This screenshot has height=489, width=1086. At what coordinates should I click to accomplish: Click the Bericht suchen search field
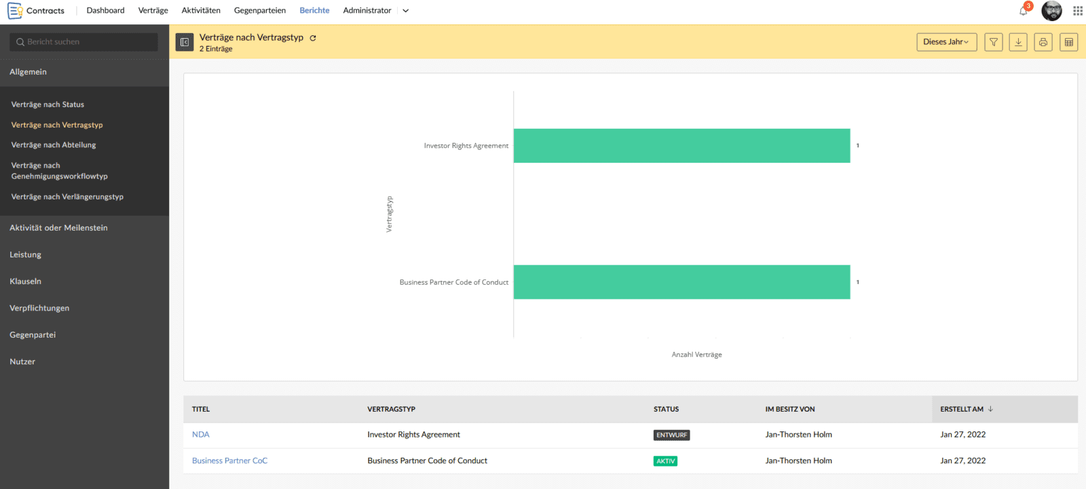(x=83, y=42)
